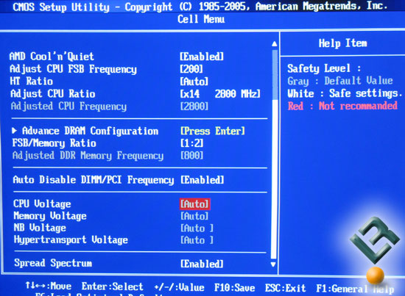This screenshot has height=296, width=405.
Task: Open the HT Ratio Auto selection
Action: click(194, 82)
